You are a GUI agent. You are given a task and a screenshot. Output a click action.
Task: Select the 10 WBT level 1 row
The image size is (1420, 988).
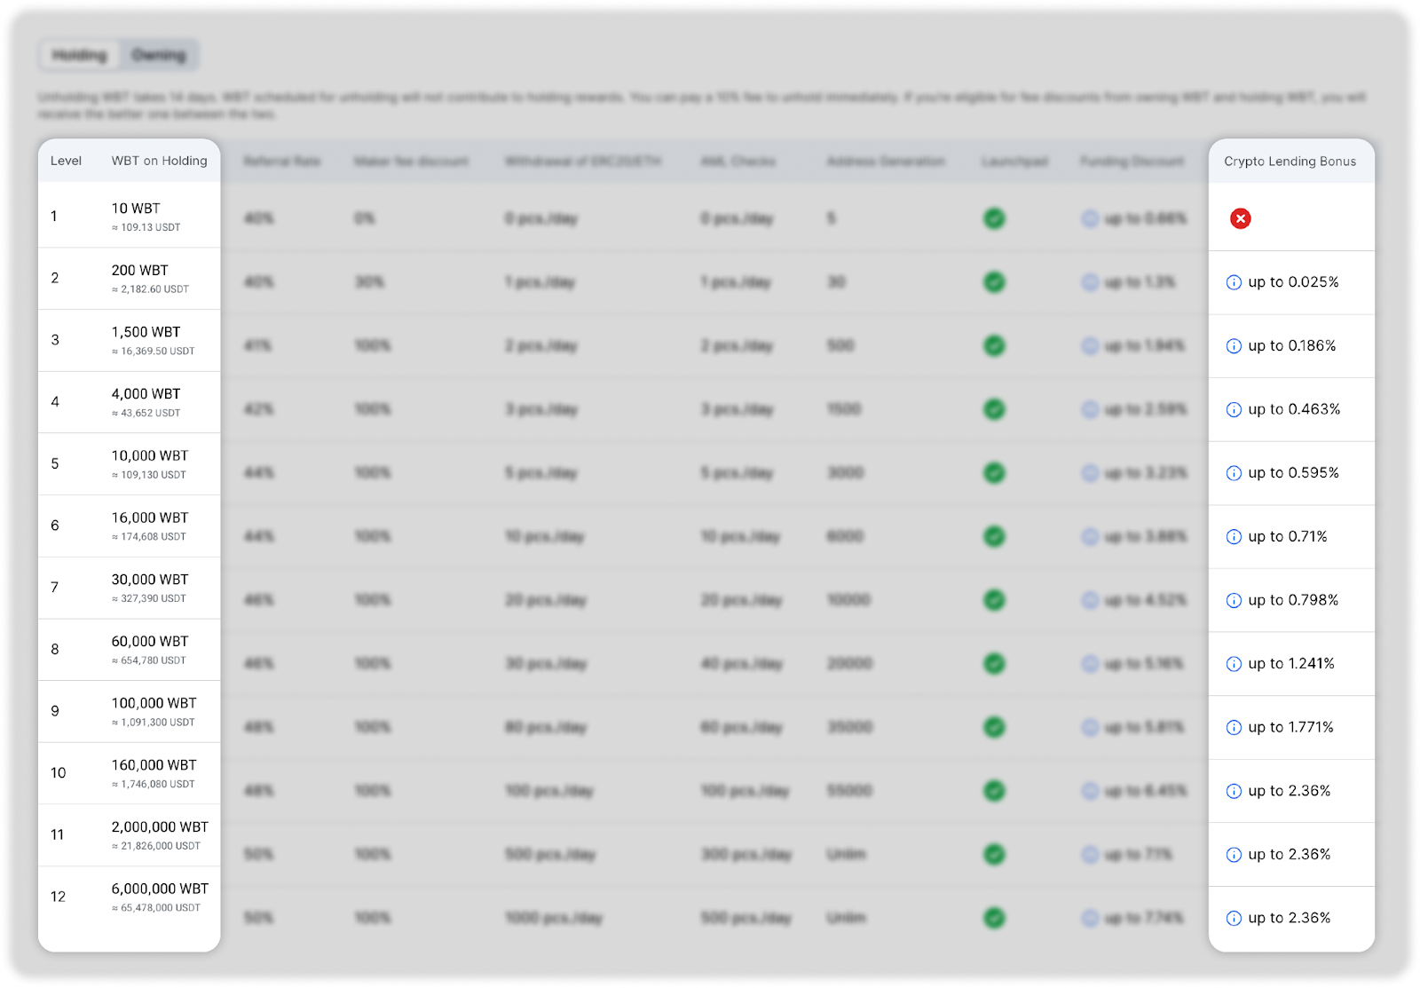[x=136, y=209]
